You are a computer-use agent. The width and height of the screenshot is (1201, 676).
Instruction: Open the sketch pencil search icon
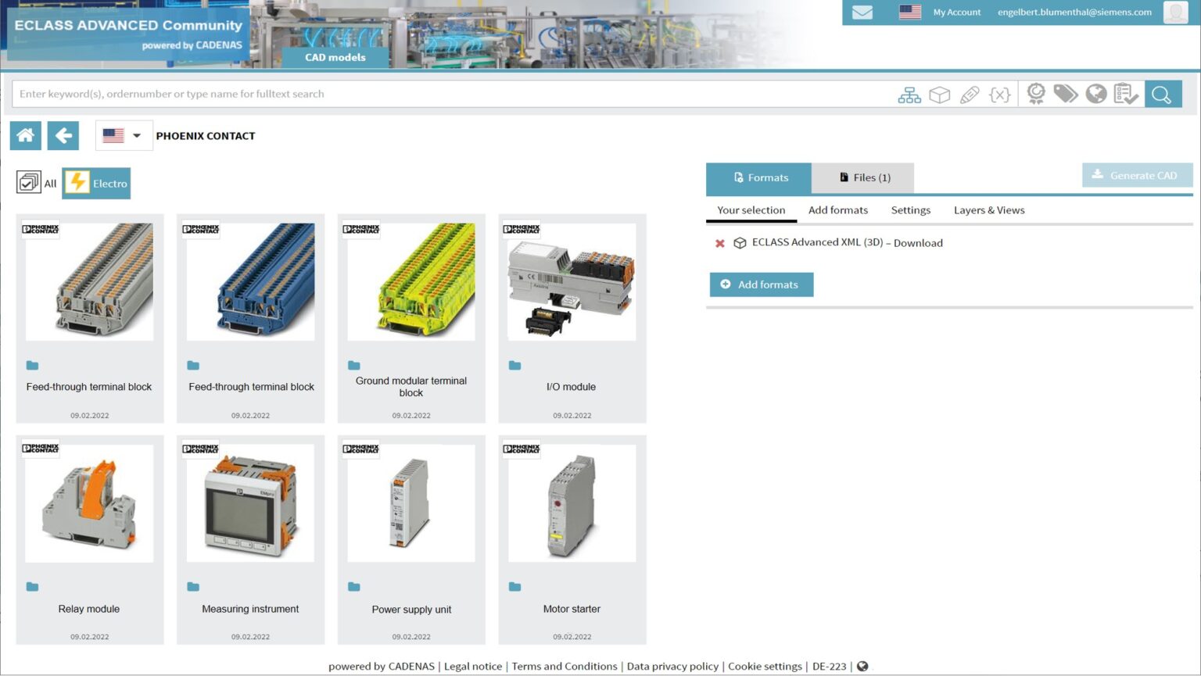tap(970, 95)
